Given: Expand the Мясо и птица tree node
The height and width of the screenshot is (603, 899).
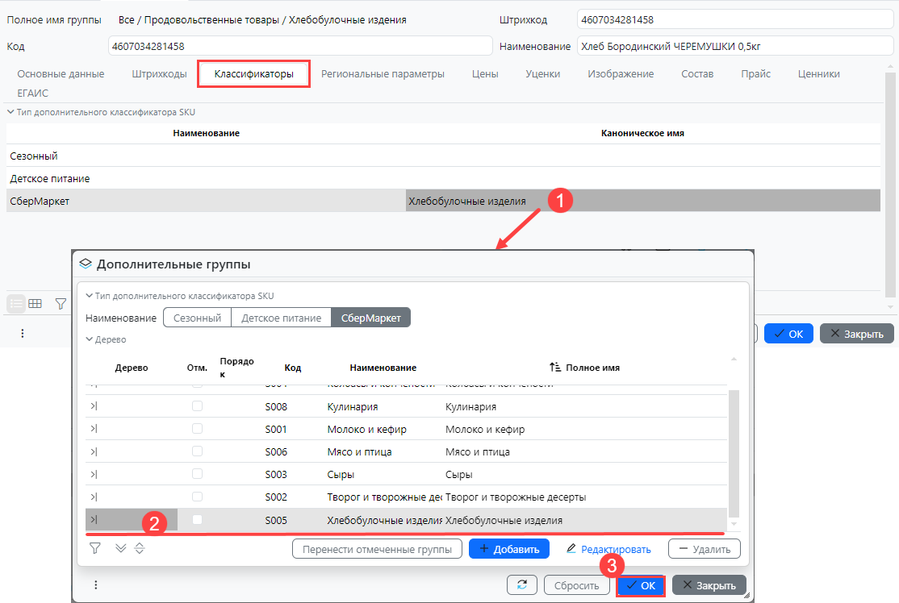Looking at the screenshot, I should (94, 452).
